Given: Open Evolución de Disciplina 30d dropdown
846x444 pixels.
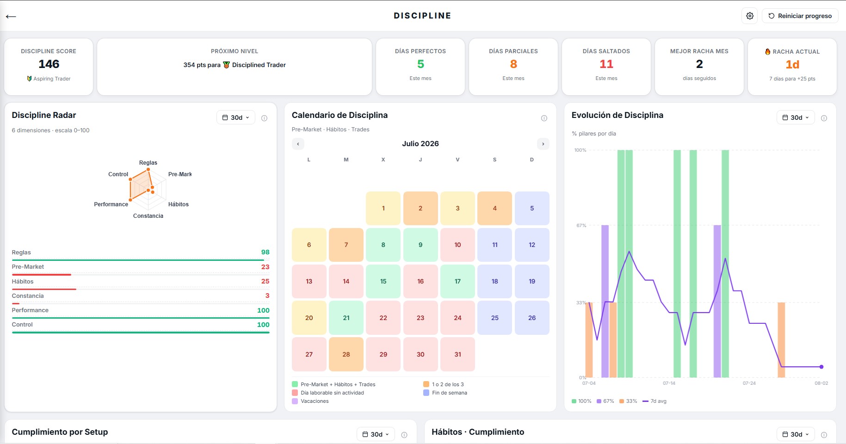Looking at the screenshot, I should (796, 117).
